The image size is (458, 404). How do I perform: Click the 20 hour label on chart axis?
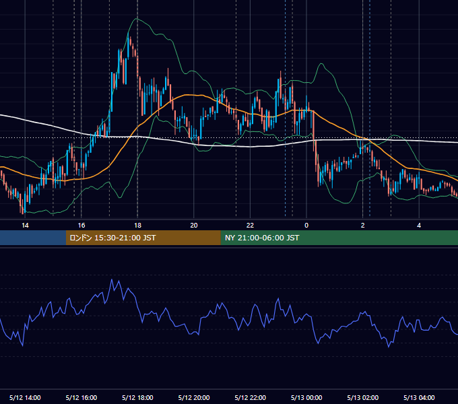[194, 226]
